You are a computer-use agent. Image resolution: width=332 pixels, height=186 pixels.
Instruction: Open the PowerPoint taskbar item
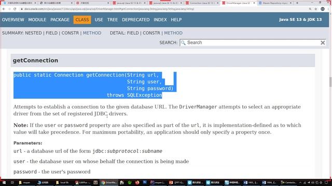[x=177, y=182]
